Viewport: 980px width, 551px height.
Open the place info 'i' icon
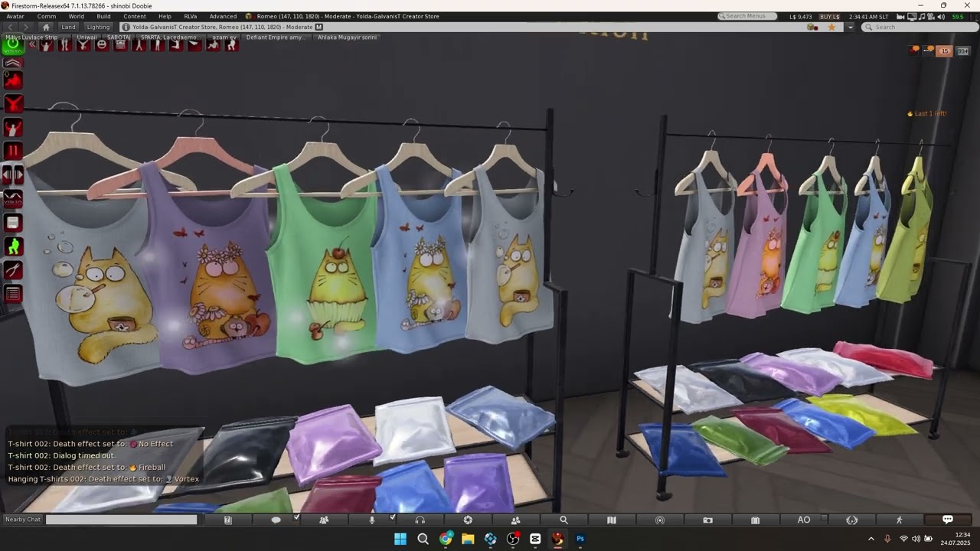point(126,27)
